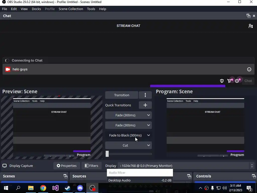
Task: Open the Help menu
Action: pos(103,9)
